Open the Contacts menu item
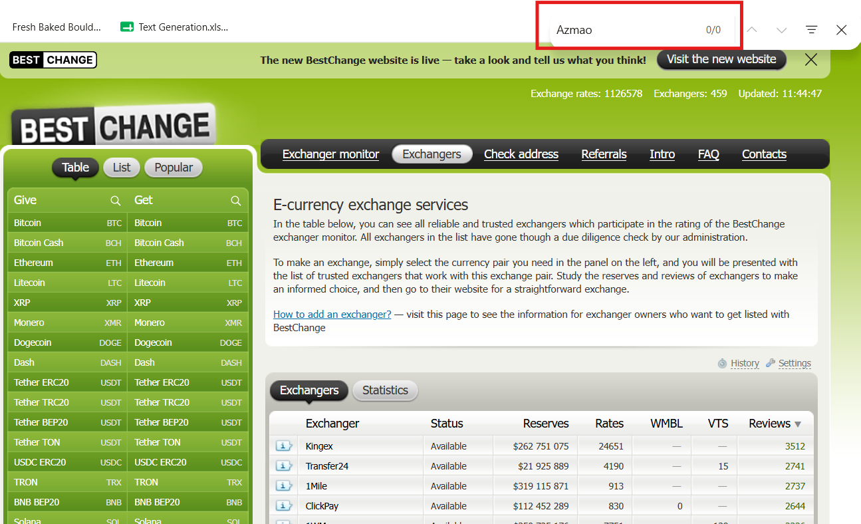 (765, 154)
